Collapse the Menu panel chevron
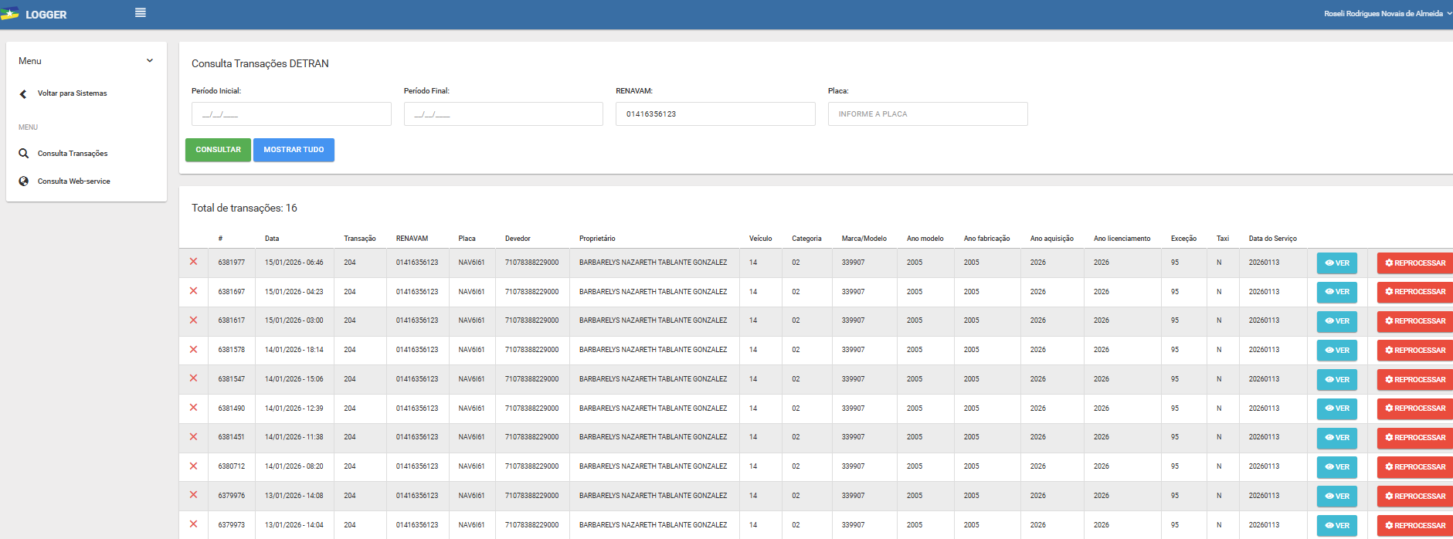The height and width of the screenshot is (539, 1453). tap(150, 61)
